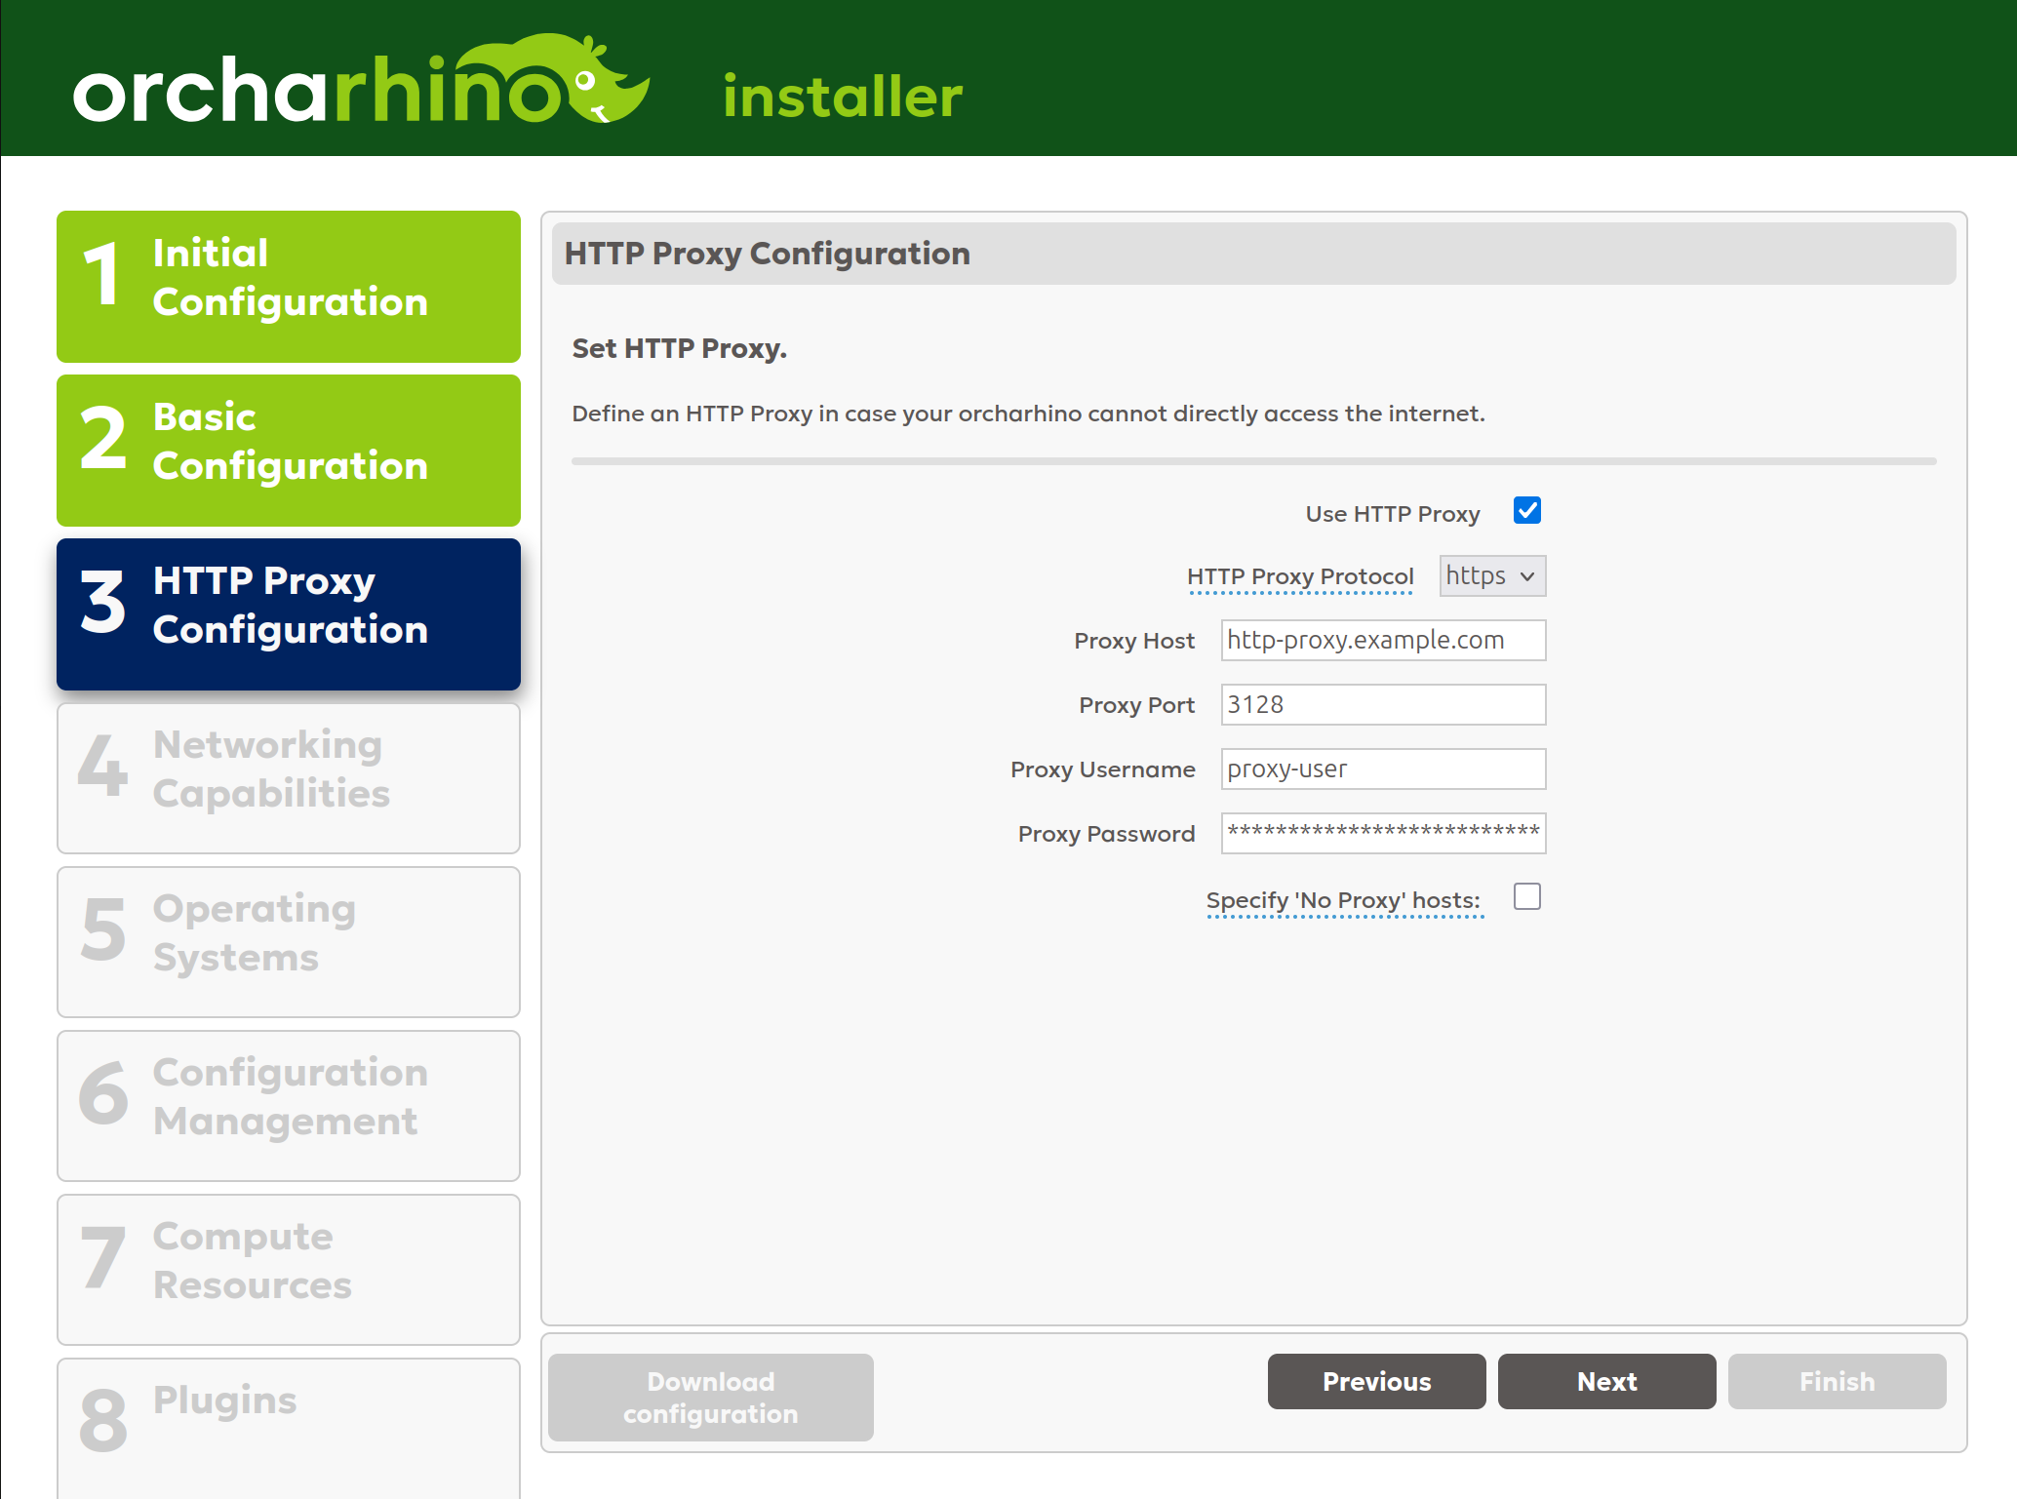Click the Previous button
The width and height of the screenshot is (2017, 1499).
tap(1376, 1381)
